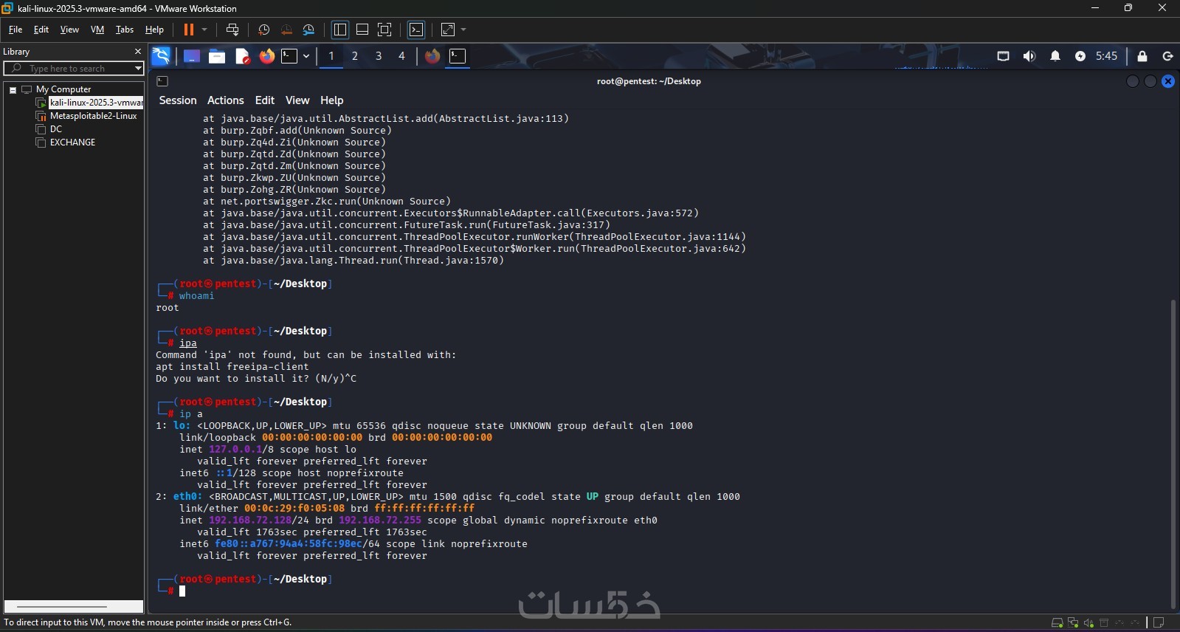Revert VM to the previous snapshot
This screenshot has height=632, width=1180.
(x=286, y=30)
